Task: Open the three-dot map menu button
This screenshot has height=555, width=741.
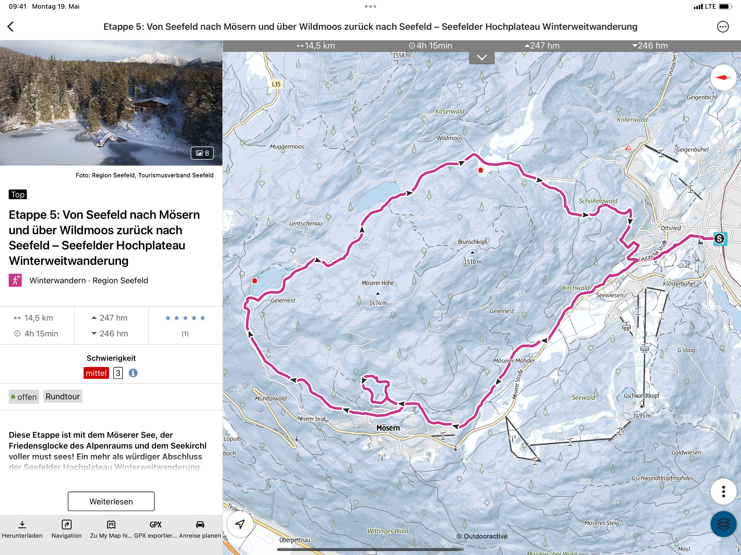Action: [723, 491]
